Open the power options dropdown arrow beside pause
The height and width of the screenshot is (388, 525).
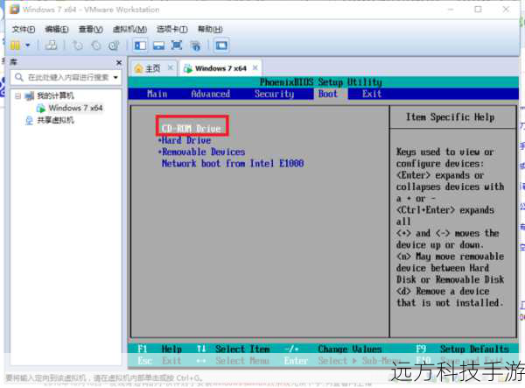pos(28,45)
